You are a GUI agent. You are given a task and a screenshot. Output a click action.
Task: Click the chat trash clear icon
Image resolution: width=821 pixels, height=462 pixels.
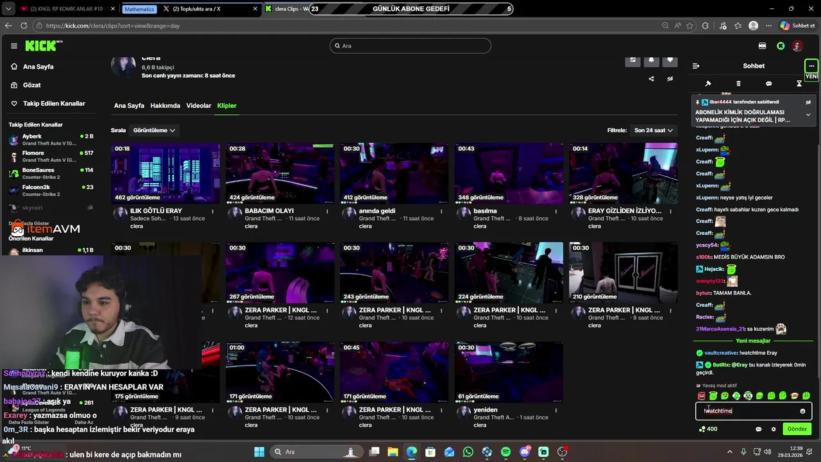738,83
